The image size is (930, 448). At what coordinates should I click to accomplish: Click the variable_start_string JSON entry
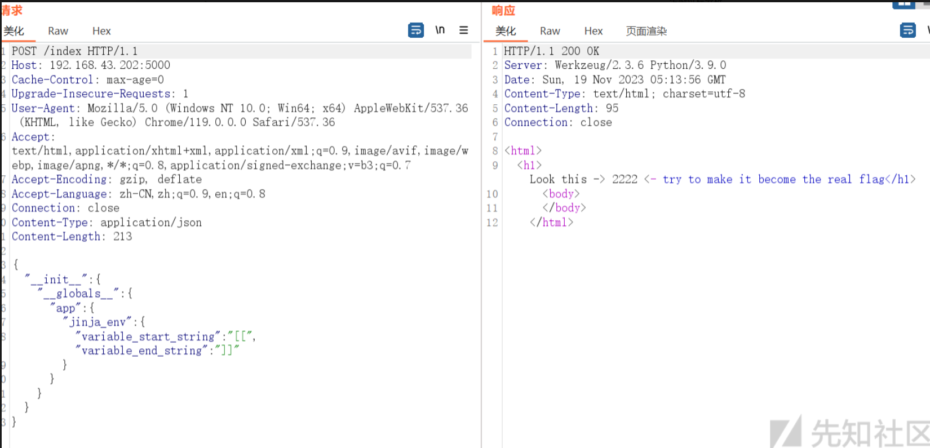click(166, 337)
